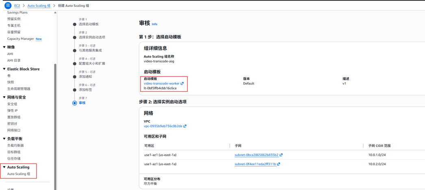The height and width of the screenshot is (190, 425).
Task: Jump to wizard step 与其他服务集成
Action: click(x=90, y=50)
